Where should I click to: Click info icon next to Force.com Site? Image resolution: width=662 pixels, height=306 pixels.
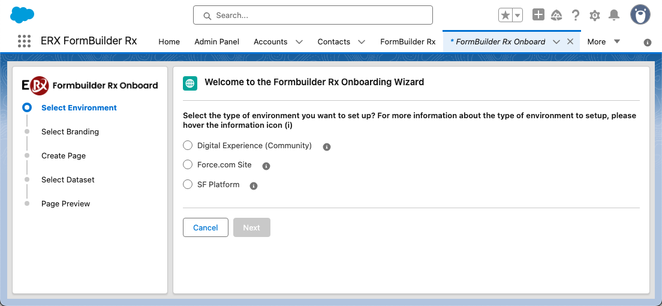(x=266, y=166)
